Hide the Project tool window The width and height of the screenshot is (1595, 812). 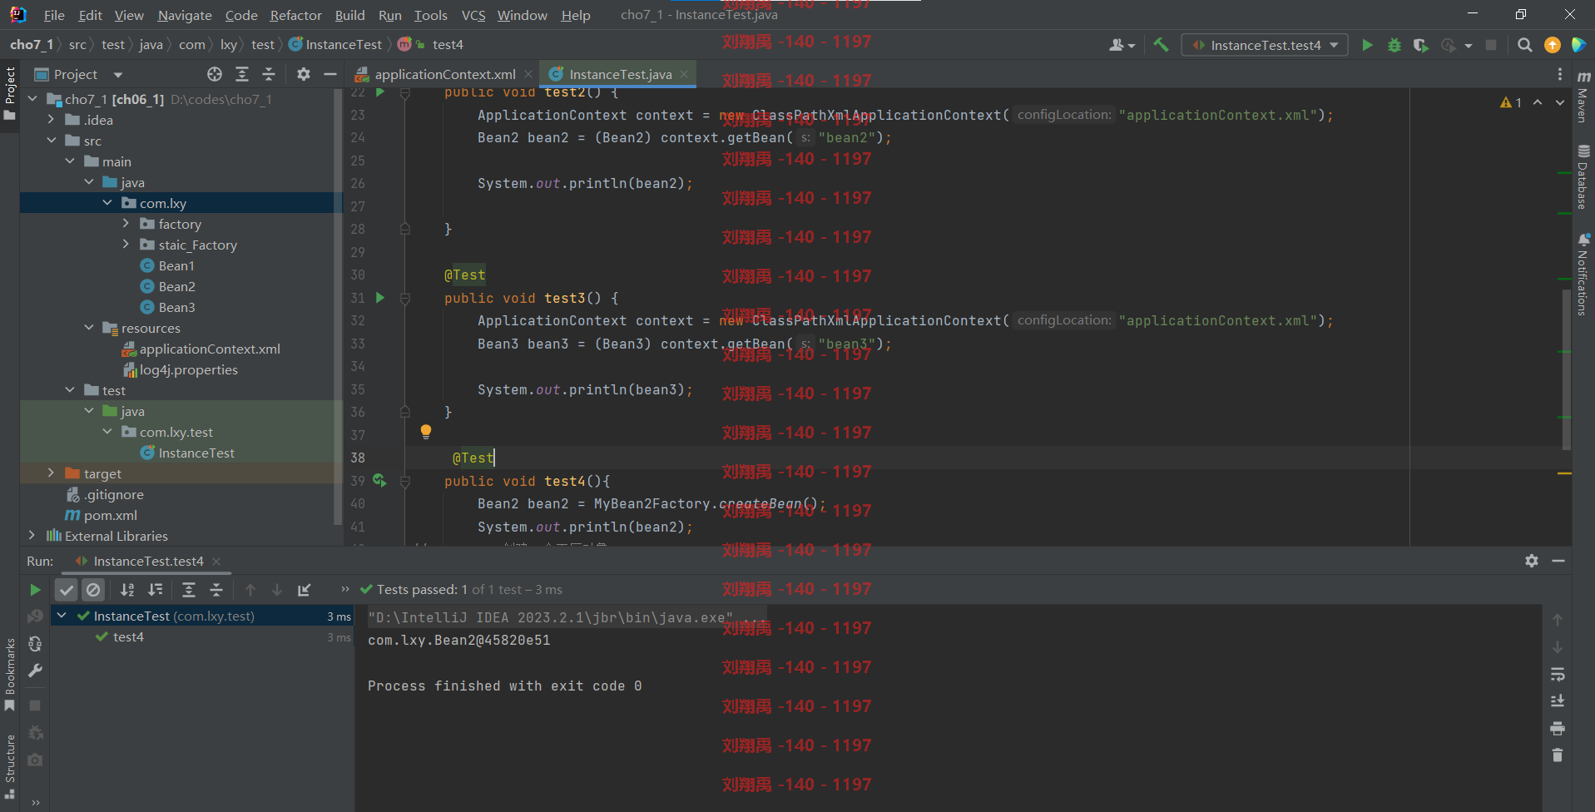(x=330, y=74)
